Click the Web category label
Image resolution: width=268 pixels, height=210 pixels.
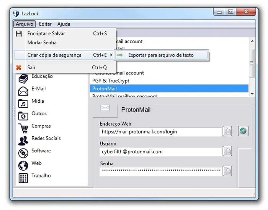coord(36,163)
